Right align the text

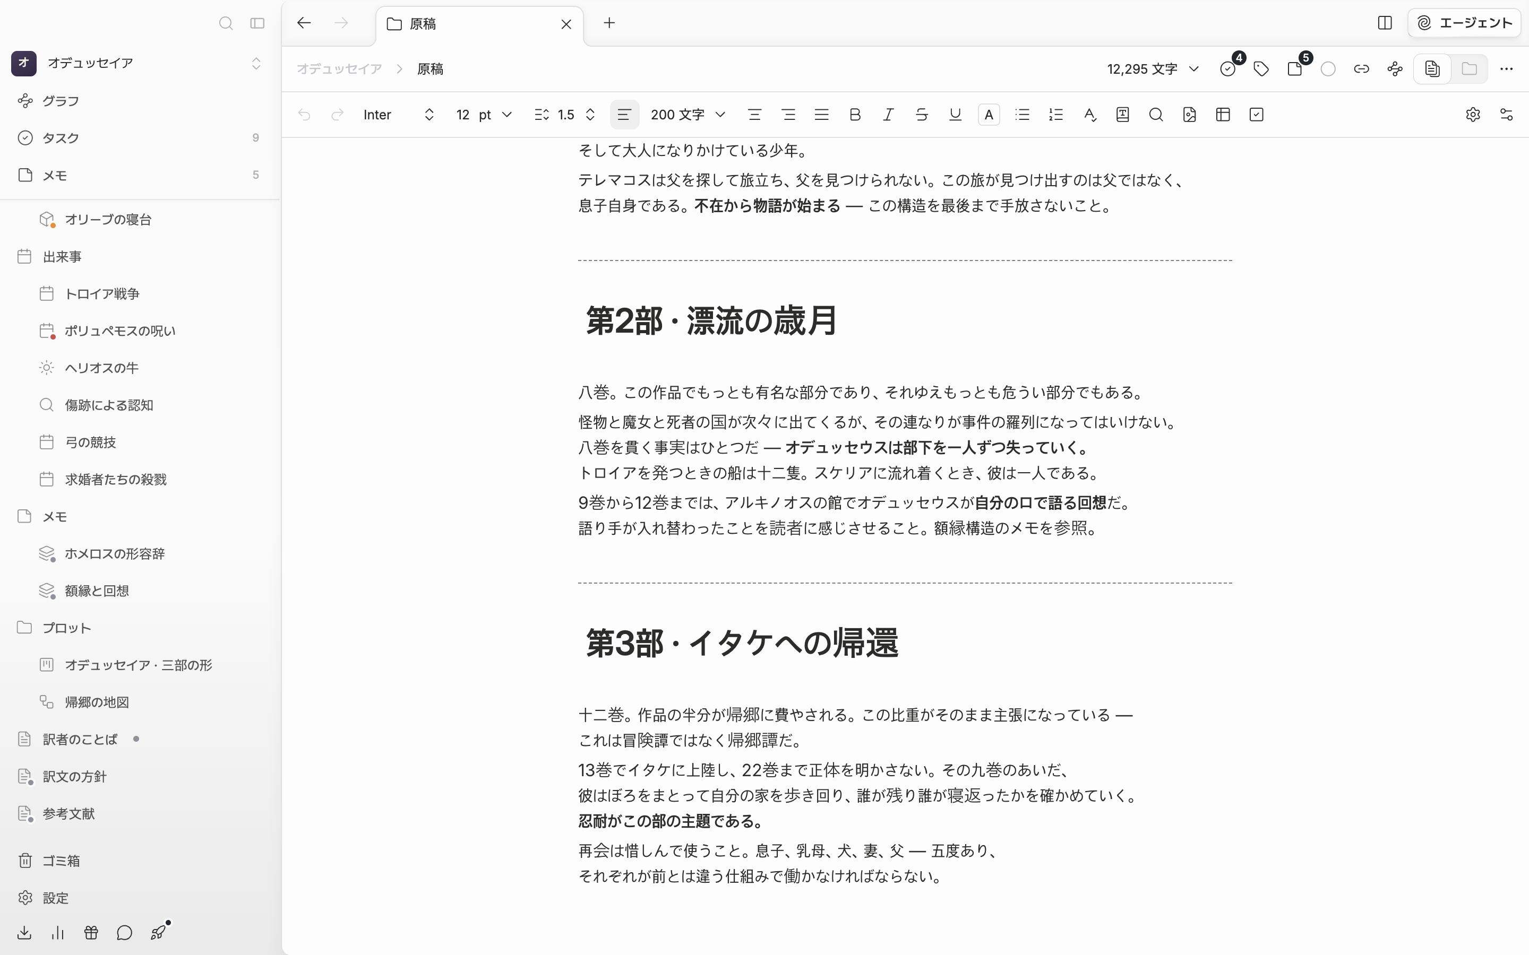tap(788, 114)
